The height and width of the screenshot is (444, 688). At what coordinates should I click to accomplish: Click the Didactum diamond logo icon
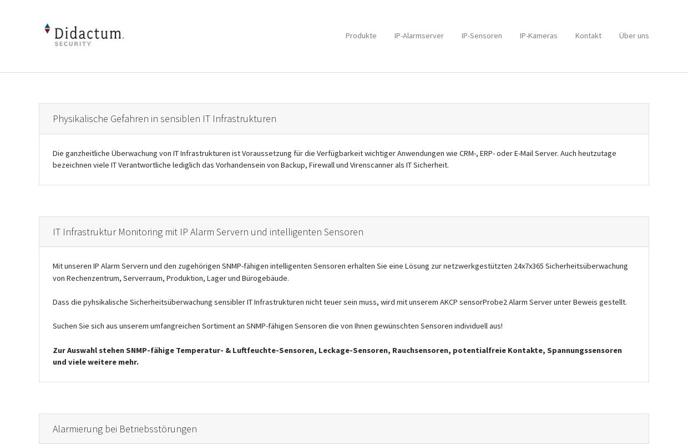tap(47, 29)
